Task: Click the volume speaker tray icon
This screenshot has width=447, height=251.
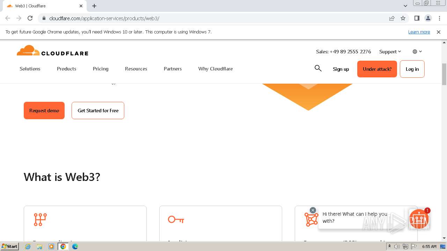Action: coord(397,246)
